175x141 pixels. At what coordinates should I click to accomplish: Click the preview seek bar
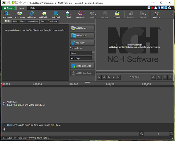(x=134, y=72)
